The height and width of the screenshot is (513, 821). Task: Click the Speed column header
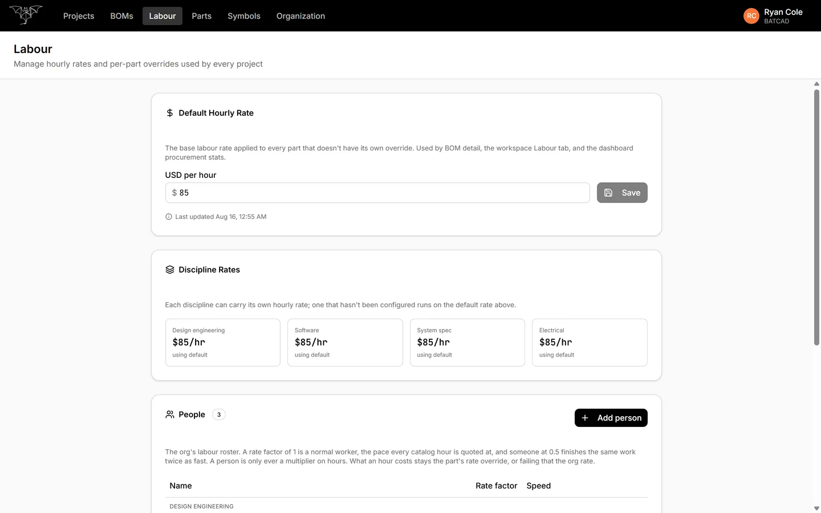click(x=539, y=486)
